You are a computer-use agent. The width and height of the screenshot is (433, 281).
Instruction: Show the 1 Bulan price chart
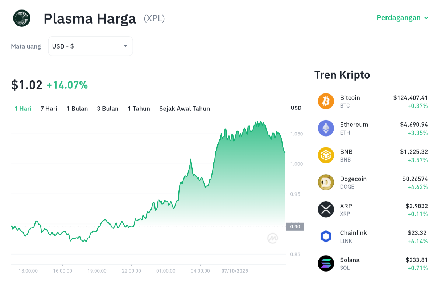tap(77, 109)
